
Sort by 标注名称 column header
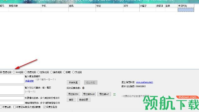pos(25,6)
